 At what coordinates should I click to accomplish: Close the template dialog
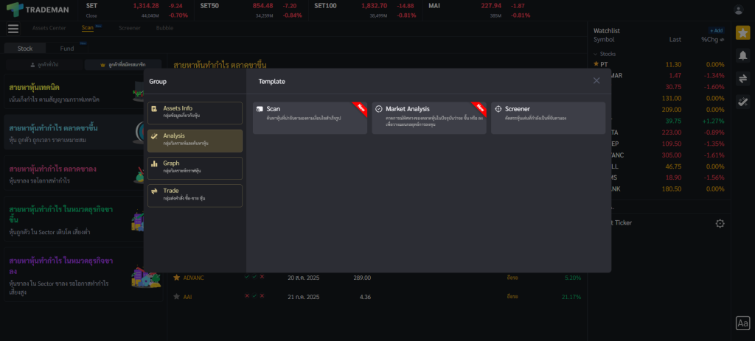596,81
